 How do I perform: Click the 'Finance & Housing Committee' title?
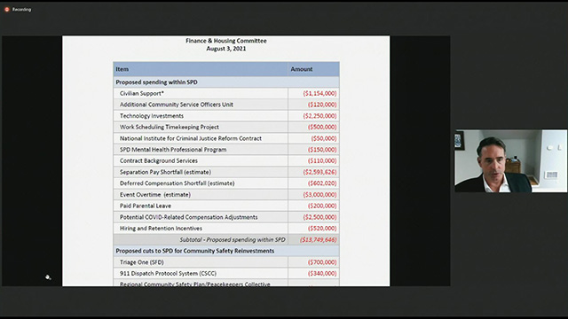[226, 41]
